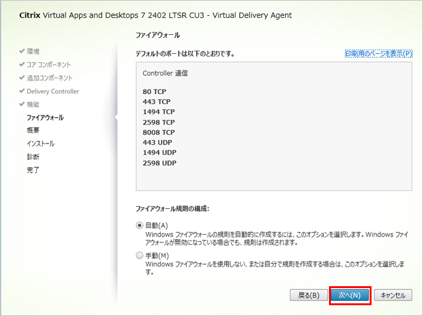Click the checkmark icon beside 機能

[x=22, y=104]
